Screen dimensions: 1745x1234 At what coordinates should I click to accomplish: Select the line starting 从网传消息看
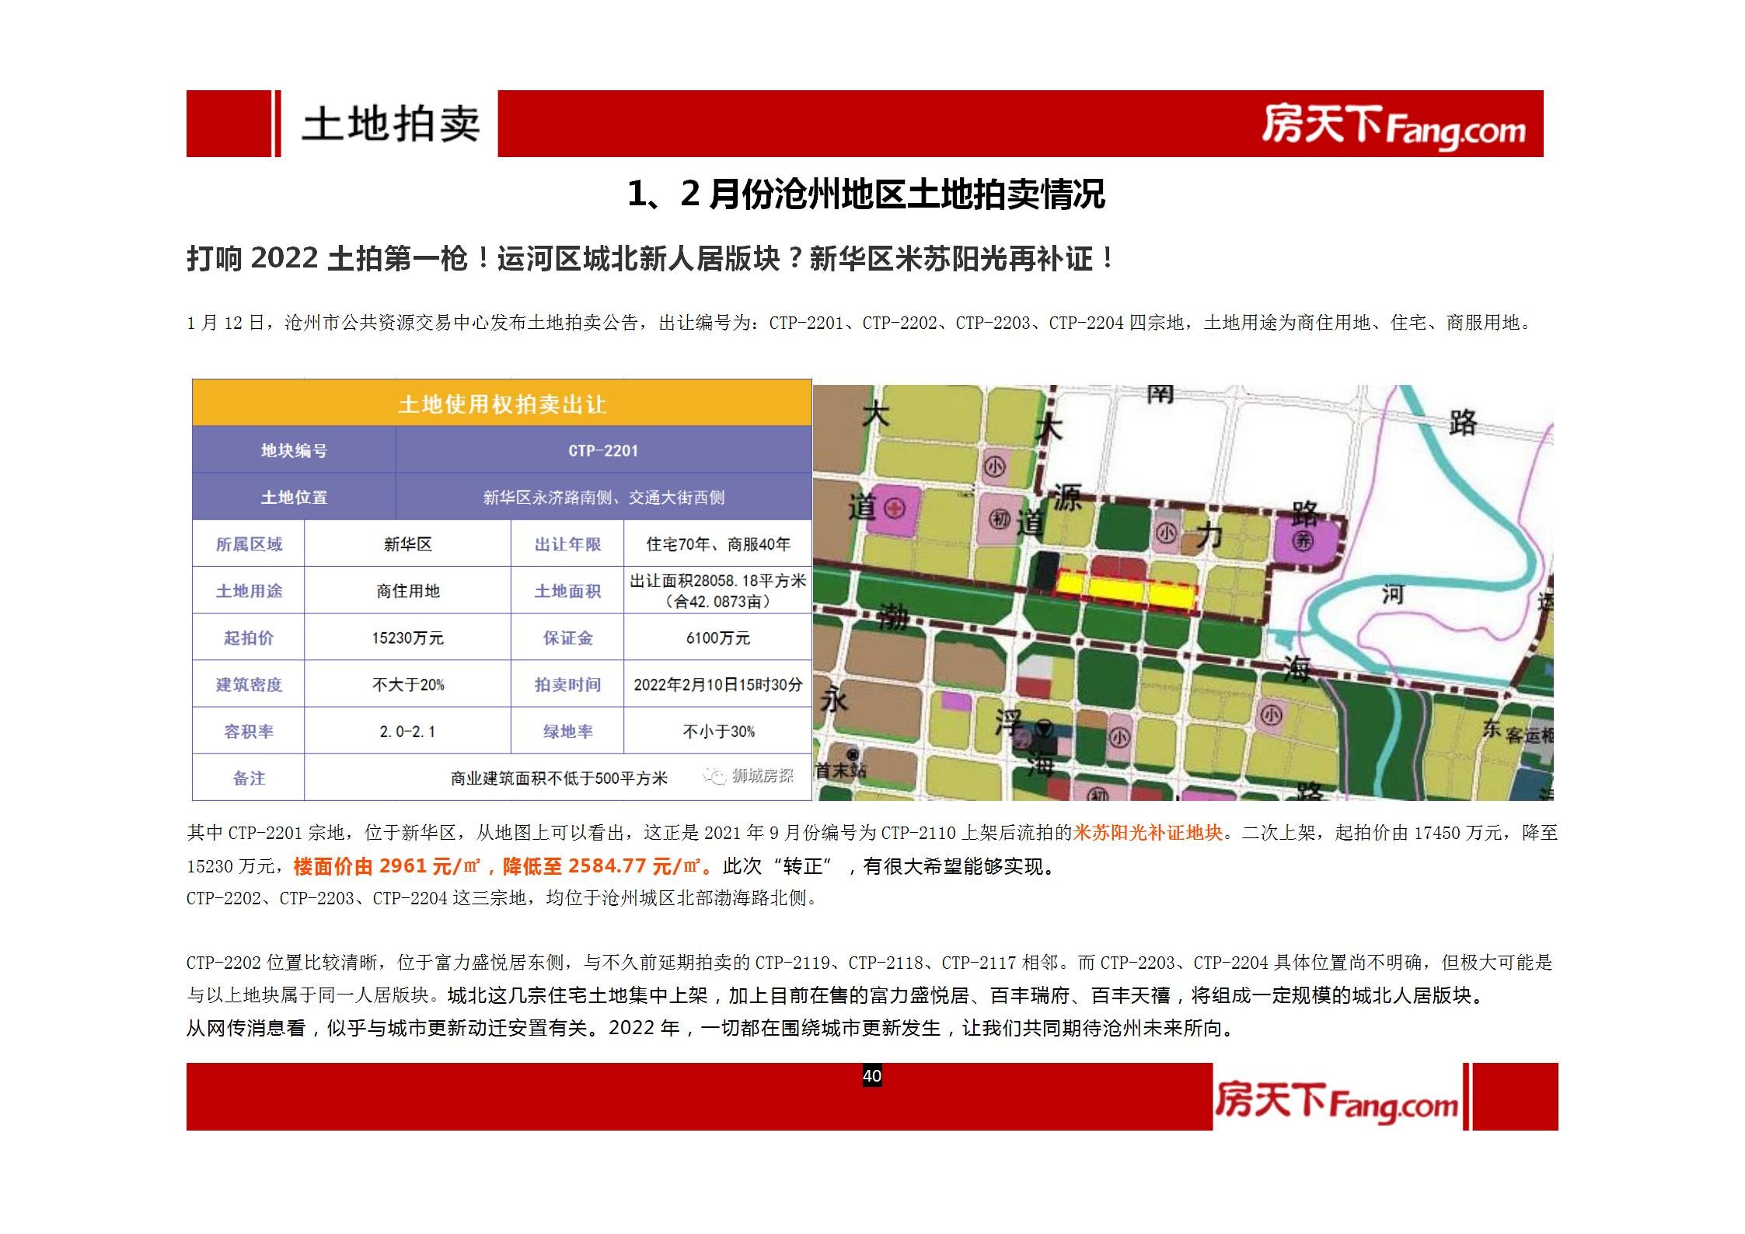(711, 1028)
